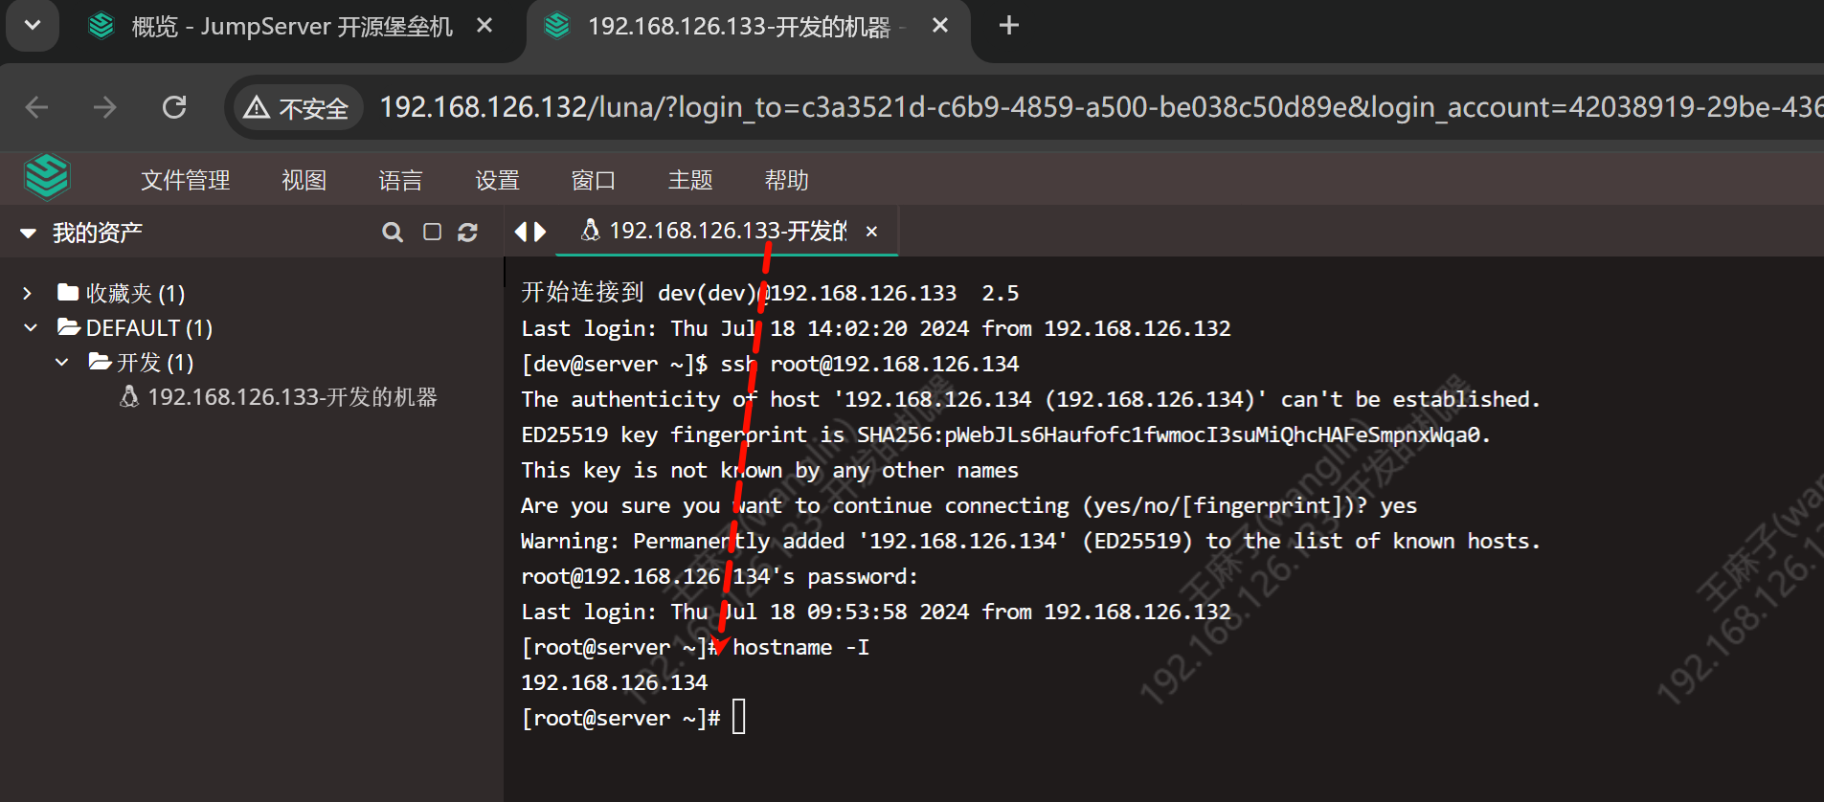Select the 192.168.126.133-开发的机器 asset
The height and width of the screenshot is (802, 1824).
(x=292, y=396)
